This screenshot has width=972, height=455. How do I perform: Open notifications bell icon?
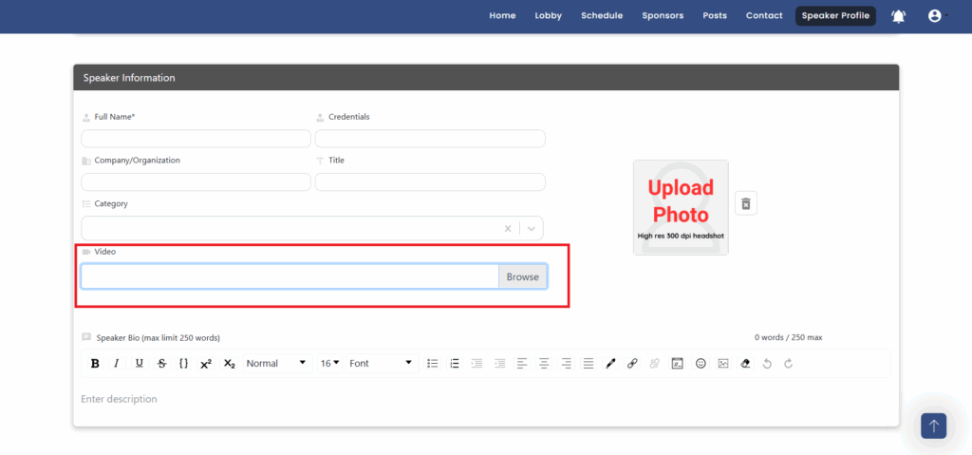tap(898, 16)
